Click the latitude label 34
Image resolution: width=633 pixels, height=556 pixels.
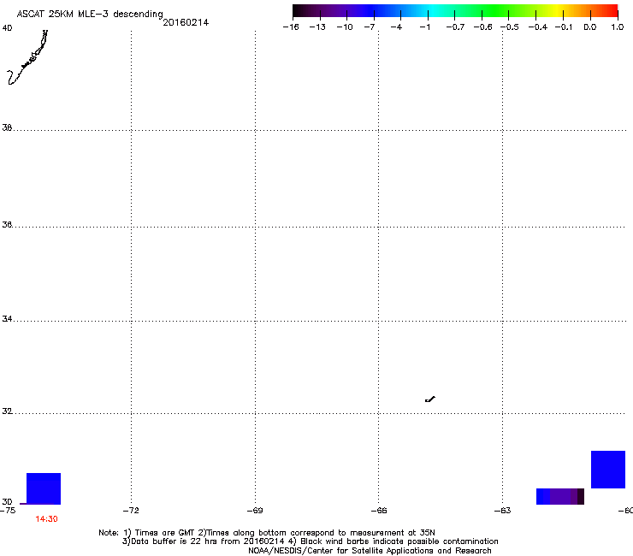7,318
